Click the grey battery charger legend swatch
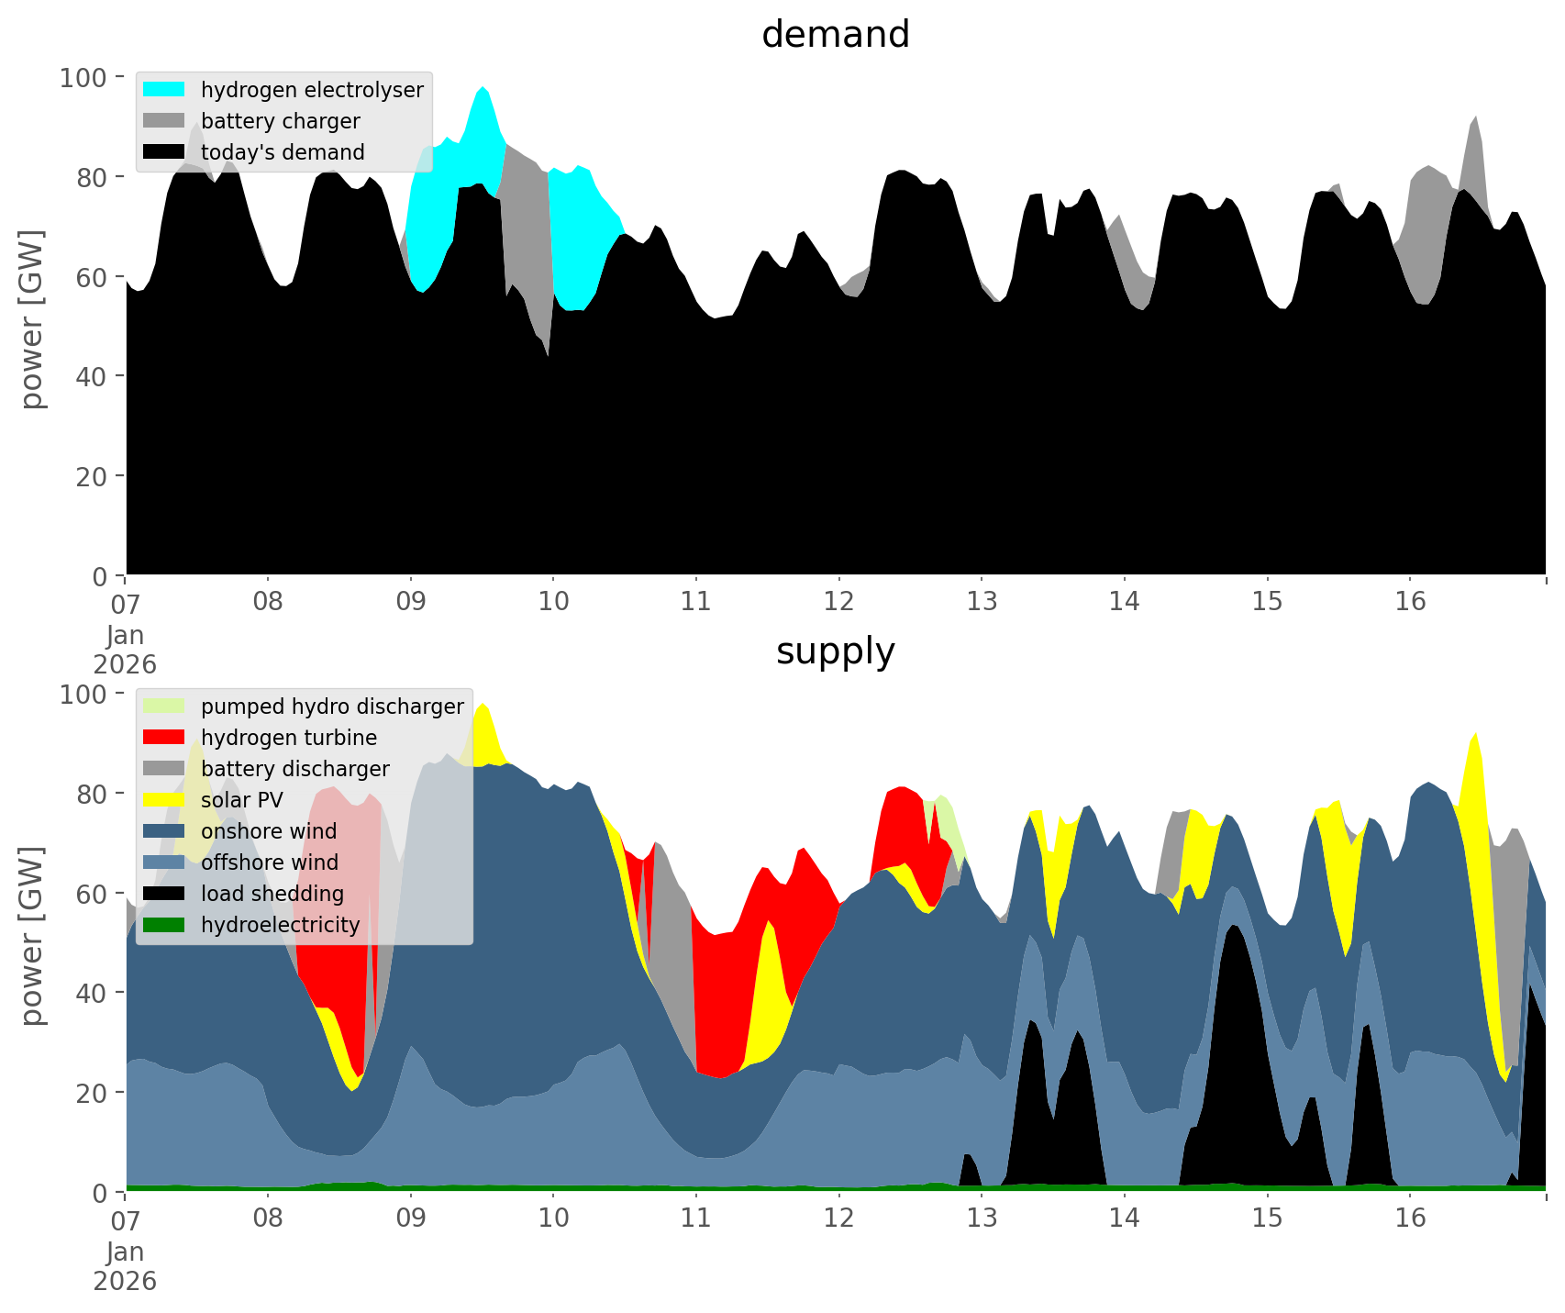Image resolution: width=1565 pixels, height=1313 pixels. [x=164, y=121]
